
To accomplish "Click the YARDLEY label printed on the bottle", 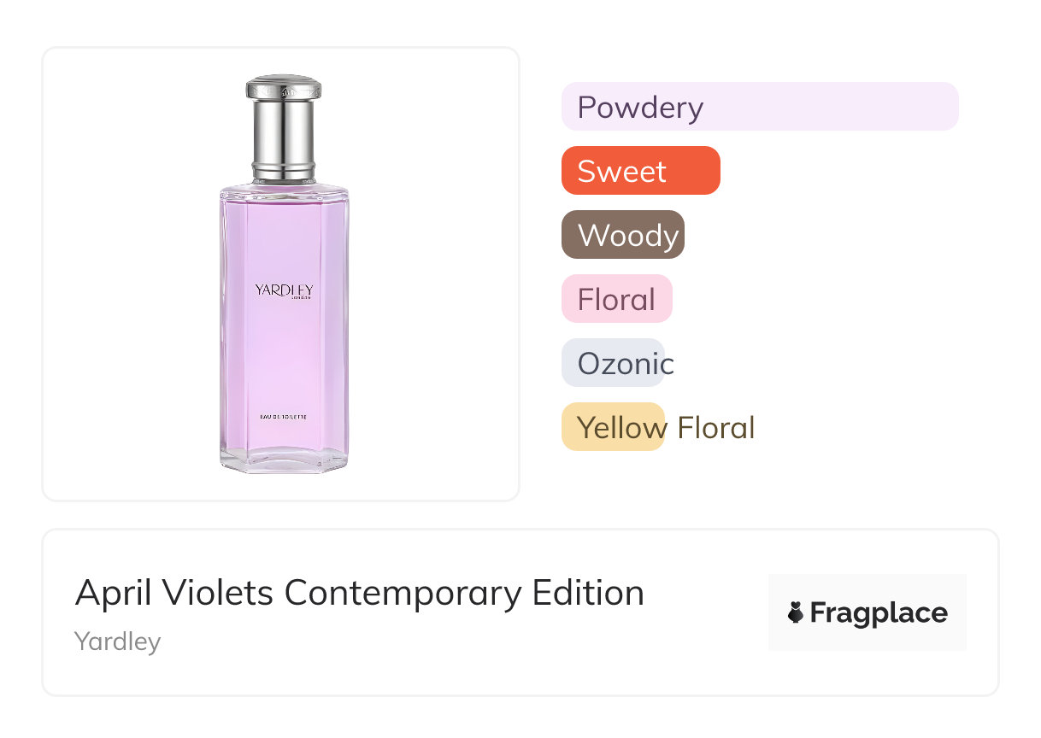I will 284,290.
